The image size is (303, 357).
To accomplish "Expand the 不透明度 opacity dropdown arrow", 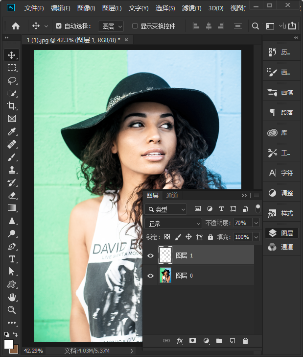I will point(256,223).
